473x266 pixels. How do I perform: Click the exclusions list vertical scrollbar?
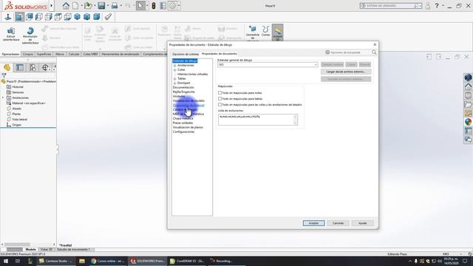click(x=295, y=120)
